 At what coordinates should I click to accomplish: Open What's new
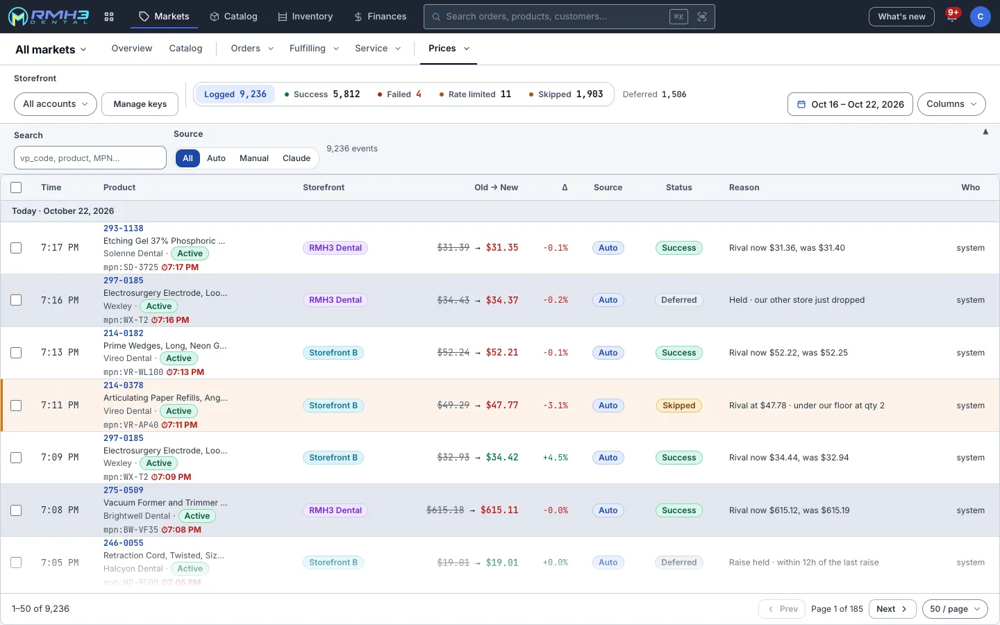click(901, 17)
